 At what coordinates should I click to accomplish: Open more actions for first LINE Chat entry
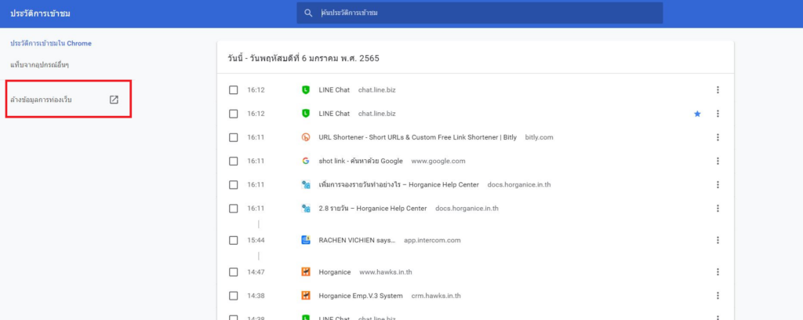coord(718,90)
